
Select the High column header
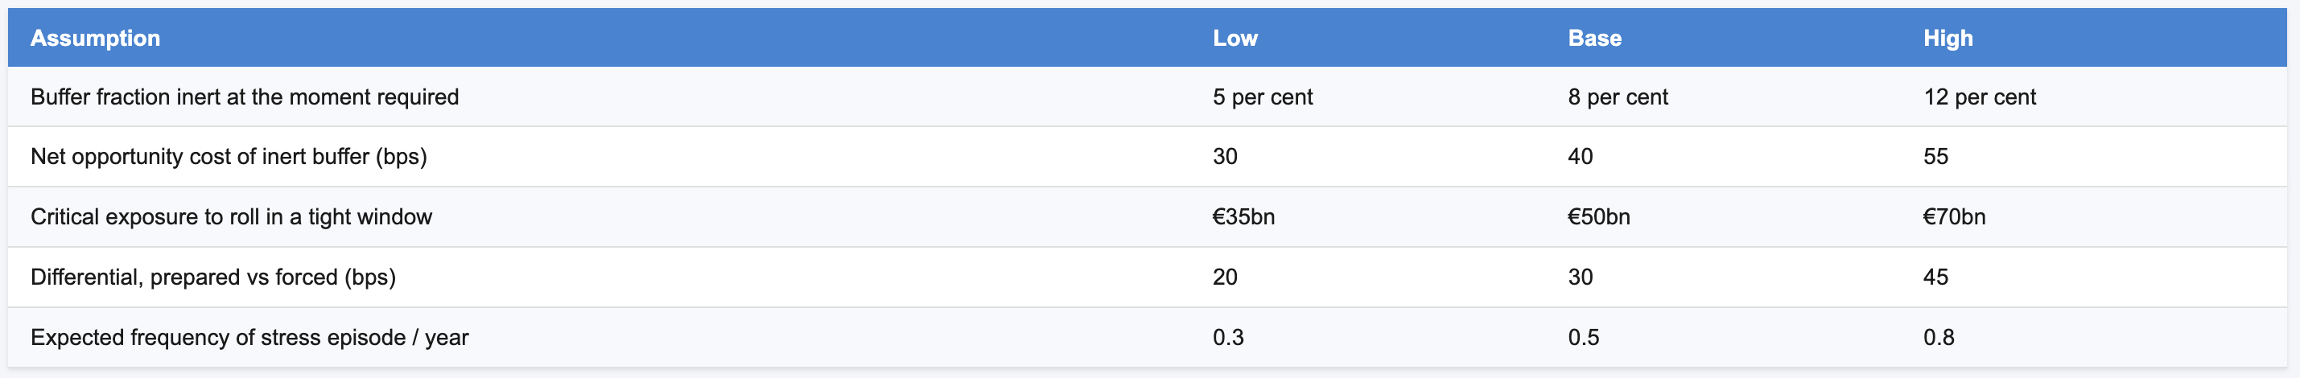click(1948, 39)
